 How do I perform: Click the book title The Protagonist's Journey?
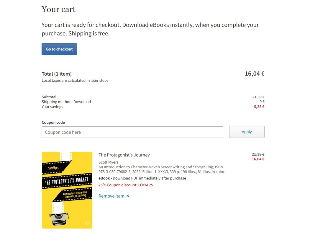pos(124,155)
